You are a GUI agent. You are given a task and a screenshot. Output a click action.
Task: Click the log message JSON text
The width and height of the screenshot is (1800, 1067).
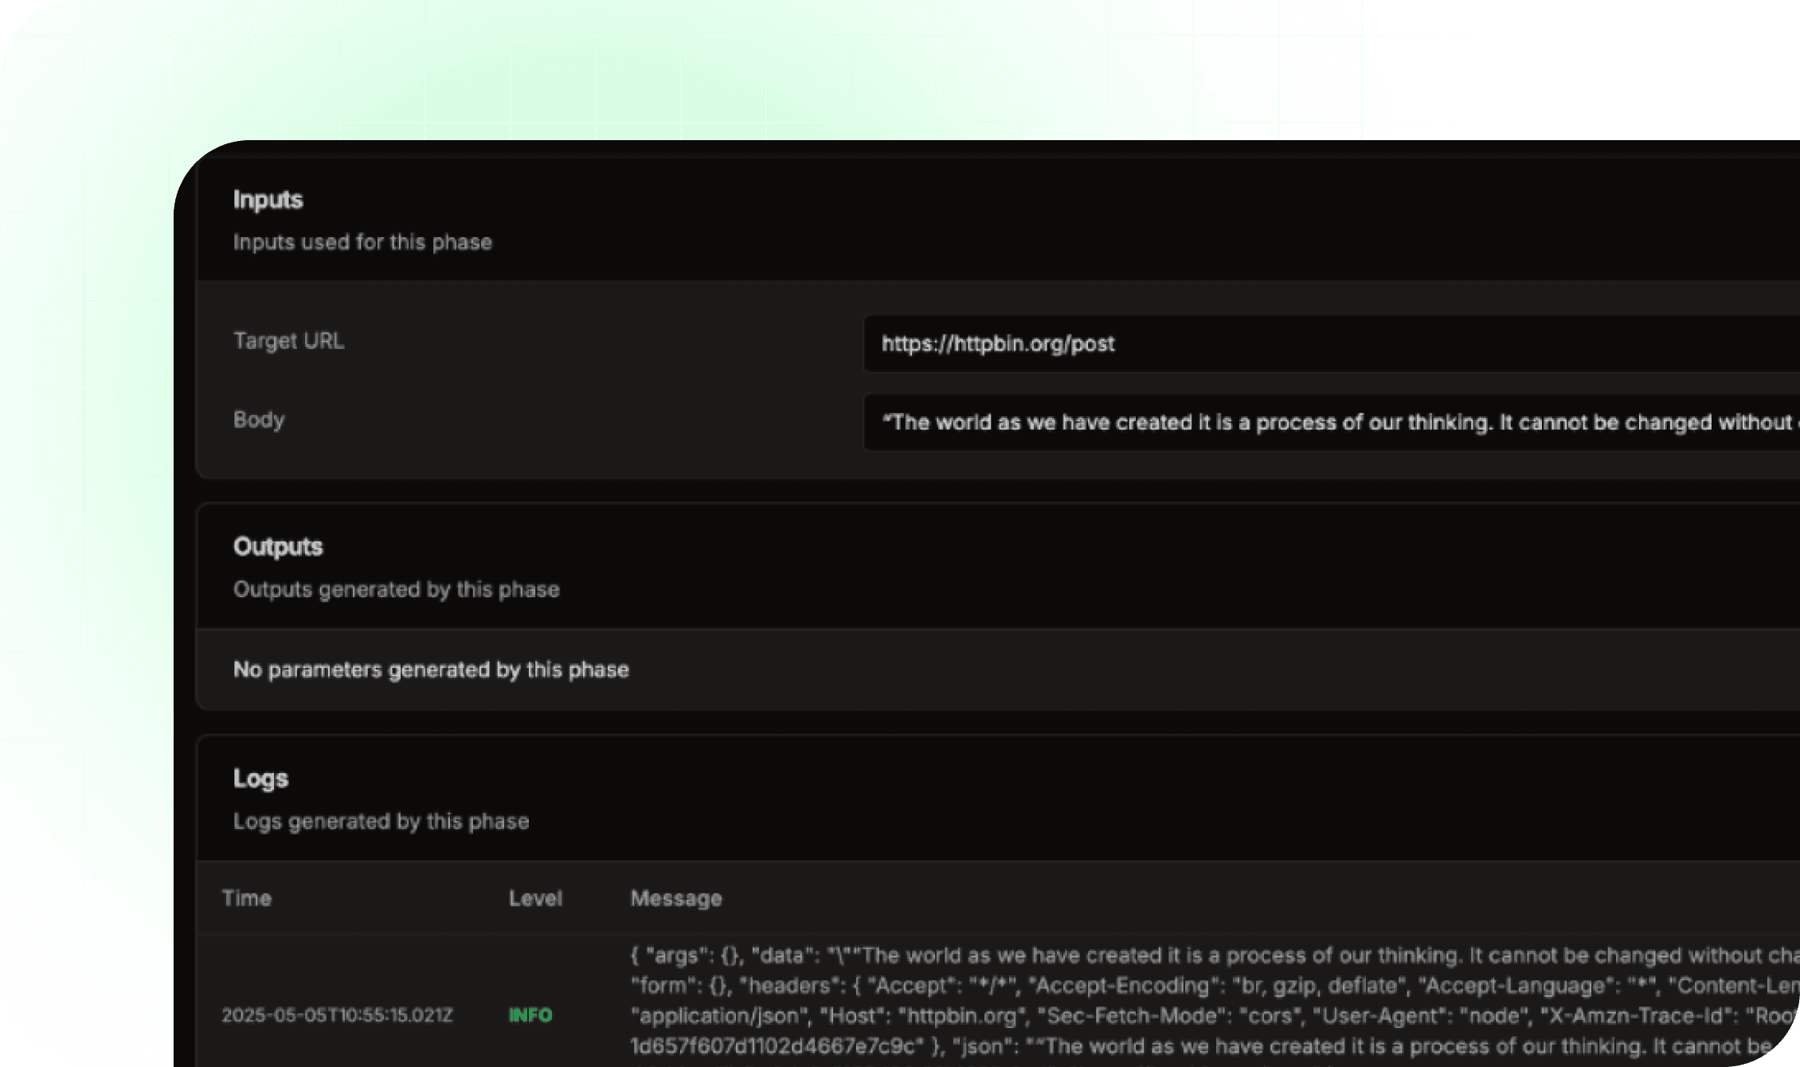[1195, 956]
